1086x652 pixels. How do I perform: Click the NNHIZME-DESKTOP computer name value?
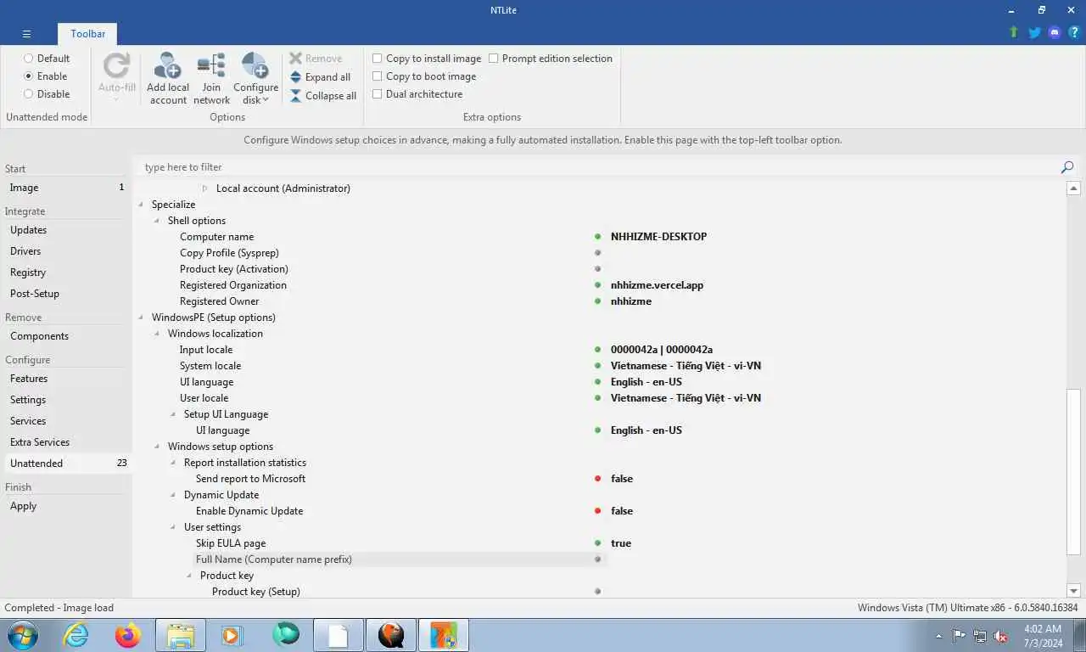tap(658, 237)
